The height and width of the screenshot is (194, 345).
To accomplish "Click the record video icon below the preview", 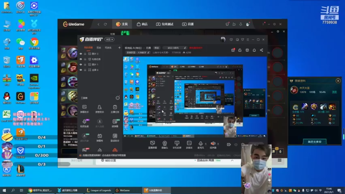I will tap(229, 144).
